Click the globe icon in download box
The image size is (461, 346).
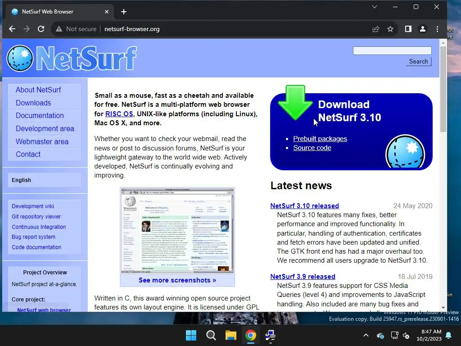pos(405,151)
